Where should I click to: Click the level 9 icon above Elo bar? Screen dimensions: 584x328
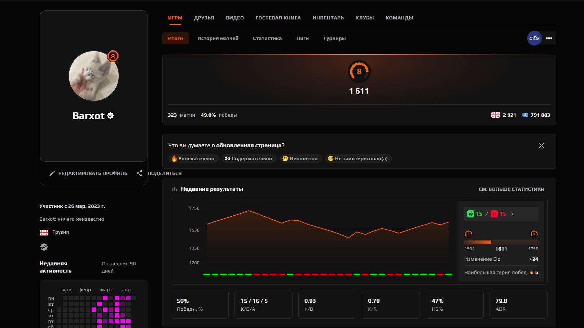tap(534, 234)
